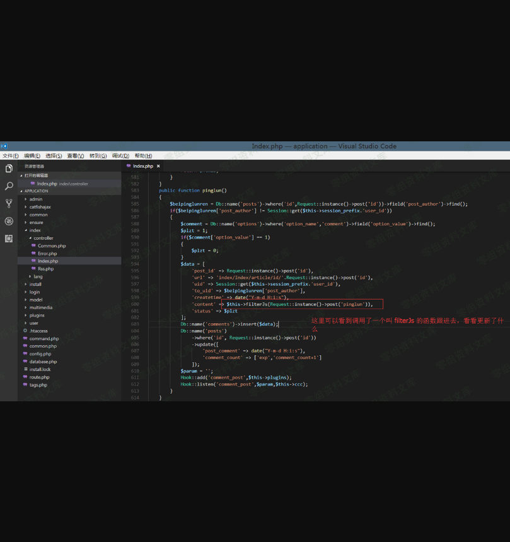Open the 文件(F) menu

pyautogui.click(x=10, y=156)
